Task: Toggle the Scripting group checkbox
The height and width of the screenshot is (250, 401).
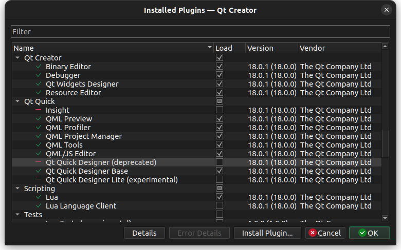Action: click(x=220, y=188)
